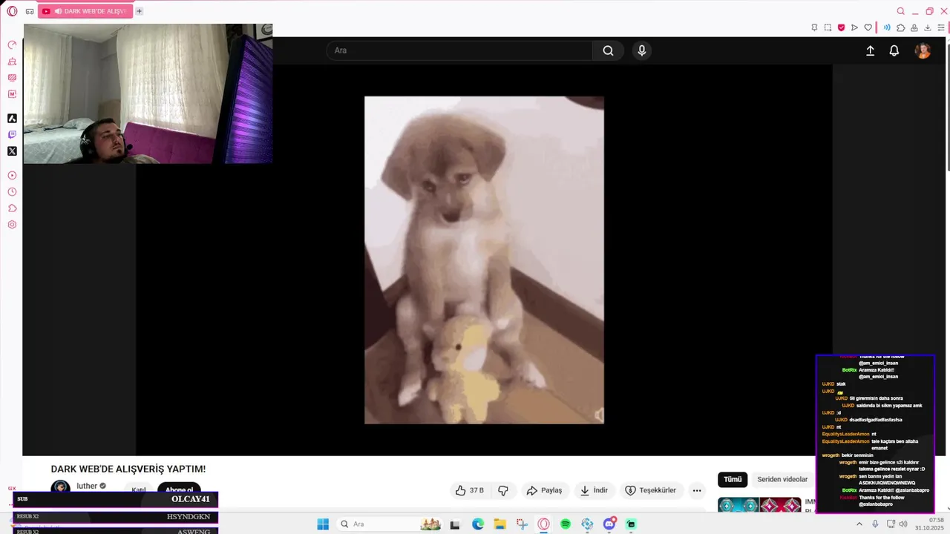Add a new tab with the plus button

point(139,11)
